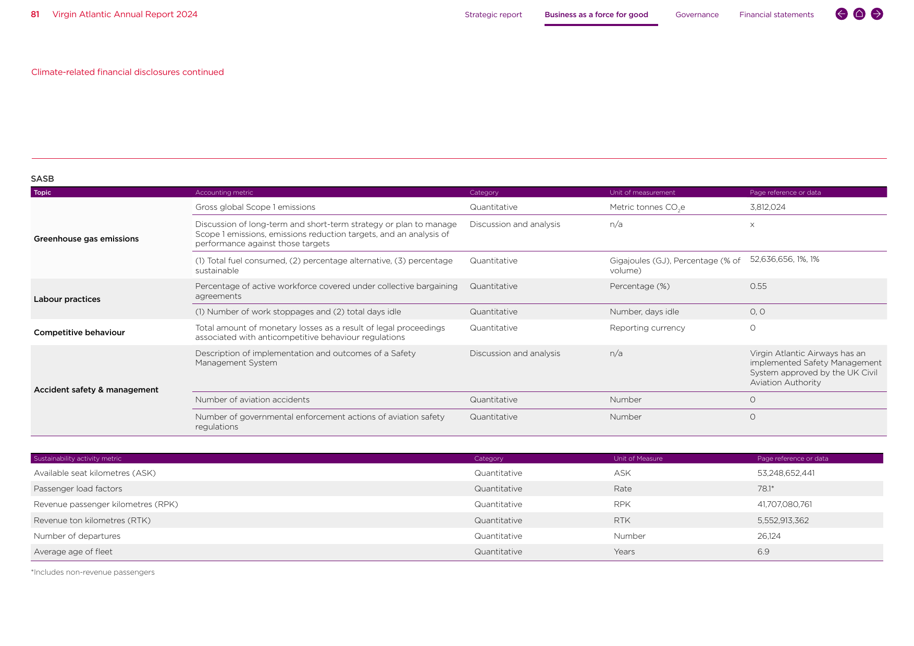Click Metric tonnes CO2e unit cell
The width and height of the screenshot is (914, 646).
(647, 208)
